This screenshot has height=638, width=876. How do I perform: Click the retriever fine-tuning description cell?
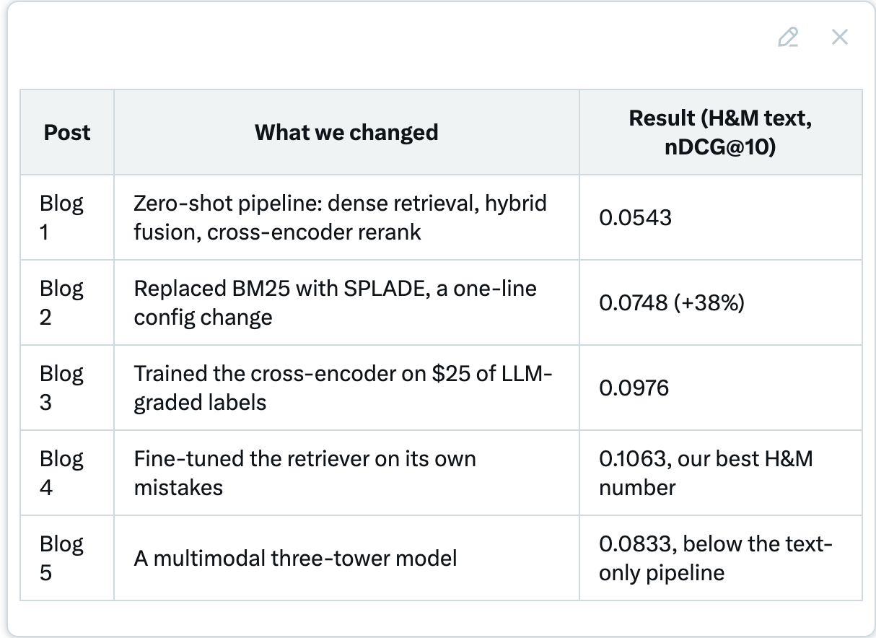(346, 473)
